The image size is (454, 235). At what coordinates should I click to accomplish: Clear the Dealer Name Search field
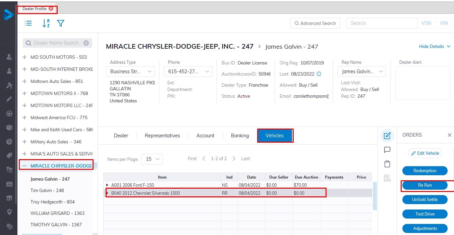(x=86, y=43)
